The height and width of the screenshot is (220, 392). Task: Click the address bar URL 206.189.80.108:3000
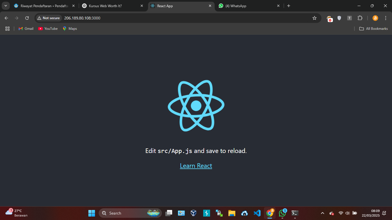(x=82, y=18)
